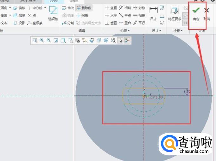216x161 pixels.
Task: Toggle the spin center icon
Action: tap(127, 40)
